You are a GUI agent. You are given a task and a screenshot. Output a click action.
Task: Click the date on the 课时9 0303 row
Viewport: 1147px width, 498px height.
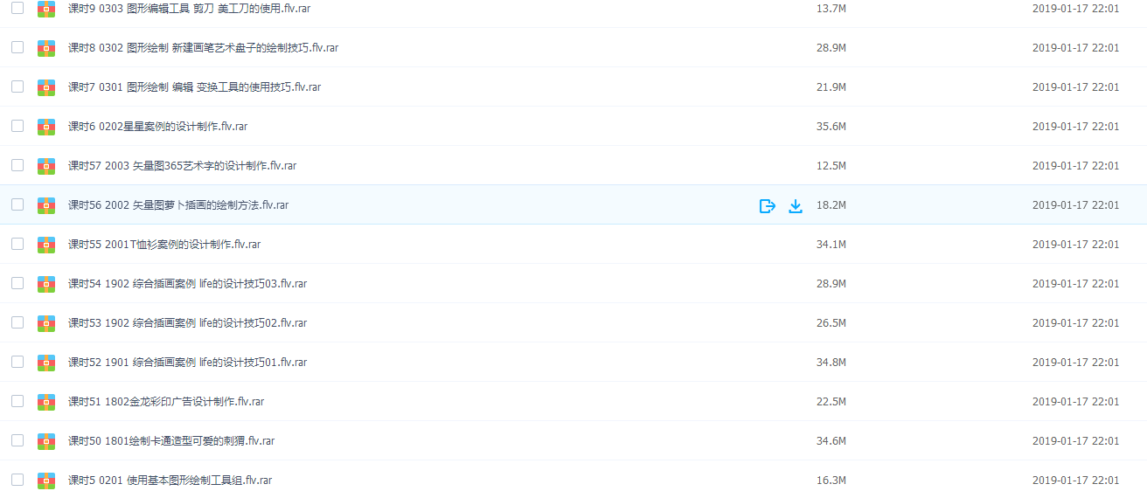1075,9
